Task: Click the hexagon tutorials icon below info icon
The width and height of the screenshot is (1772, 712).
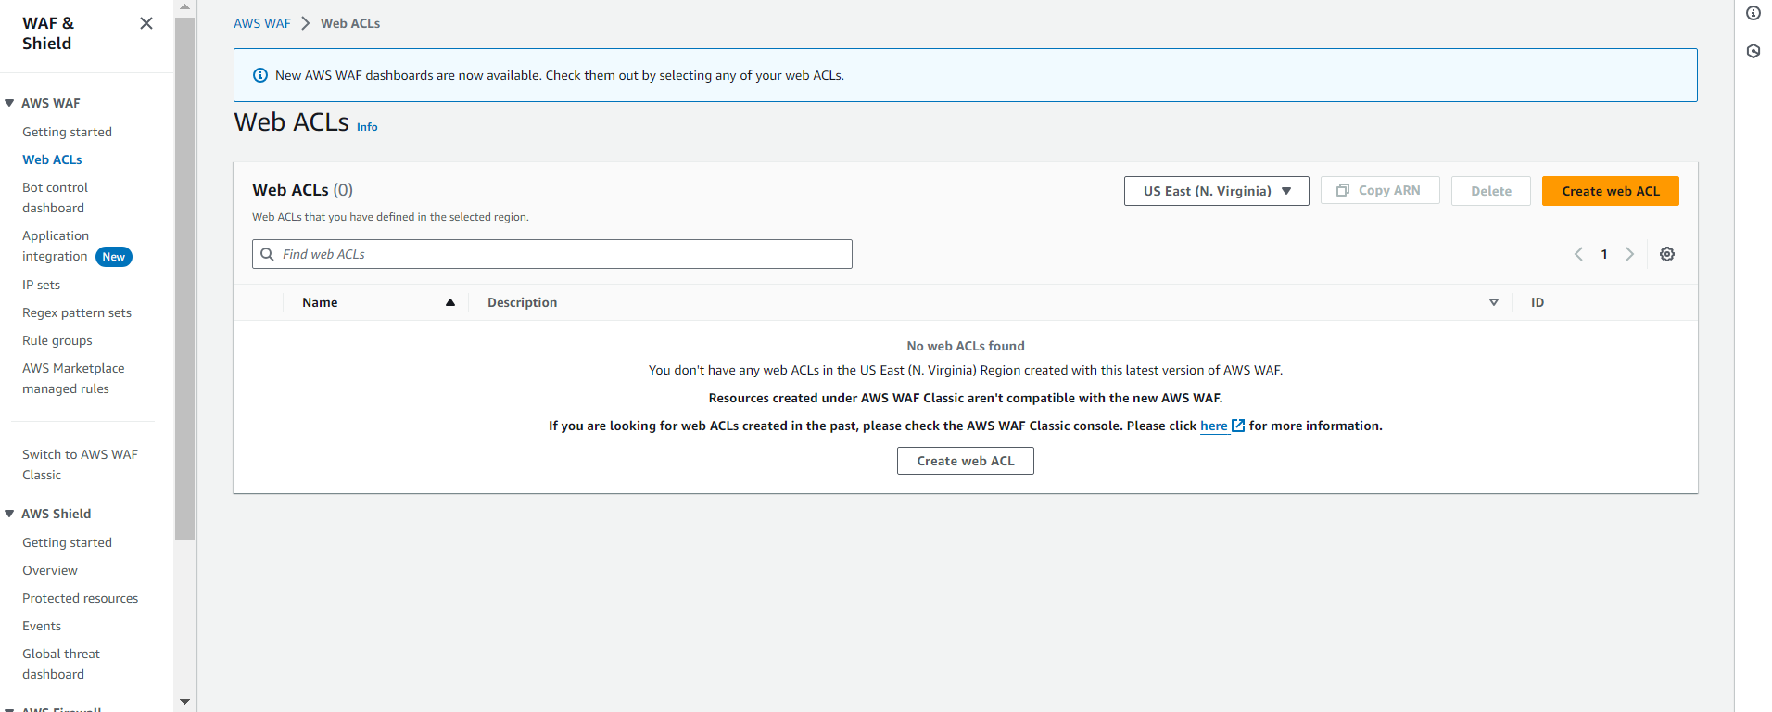Action: pos(1753,51)
